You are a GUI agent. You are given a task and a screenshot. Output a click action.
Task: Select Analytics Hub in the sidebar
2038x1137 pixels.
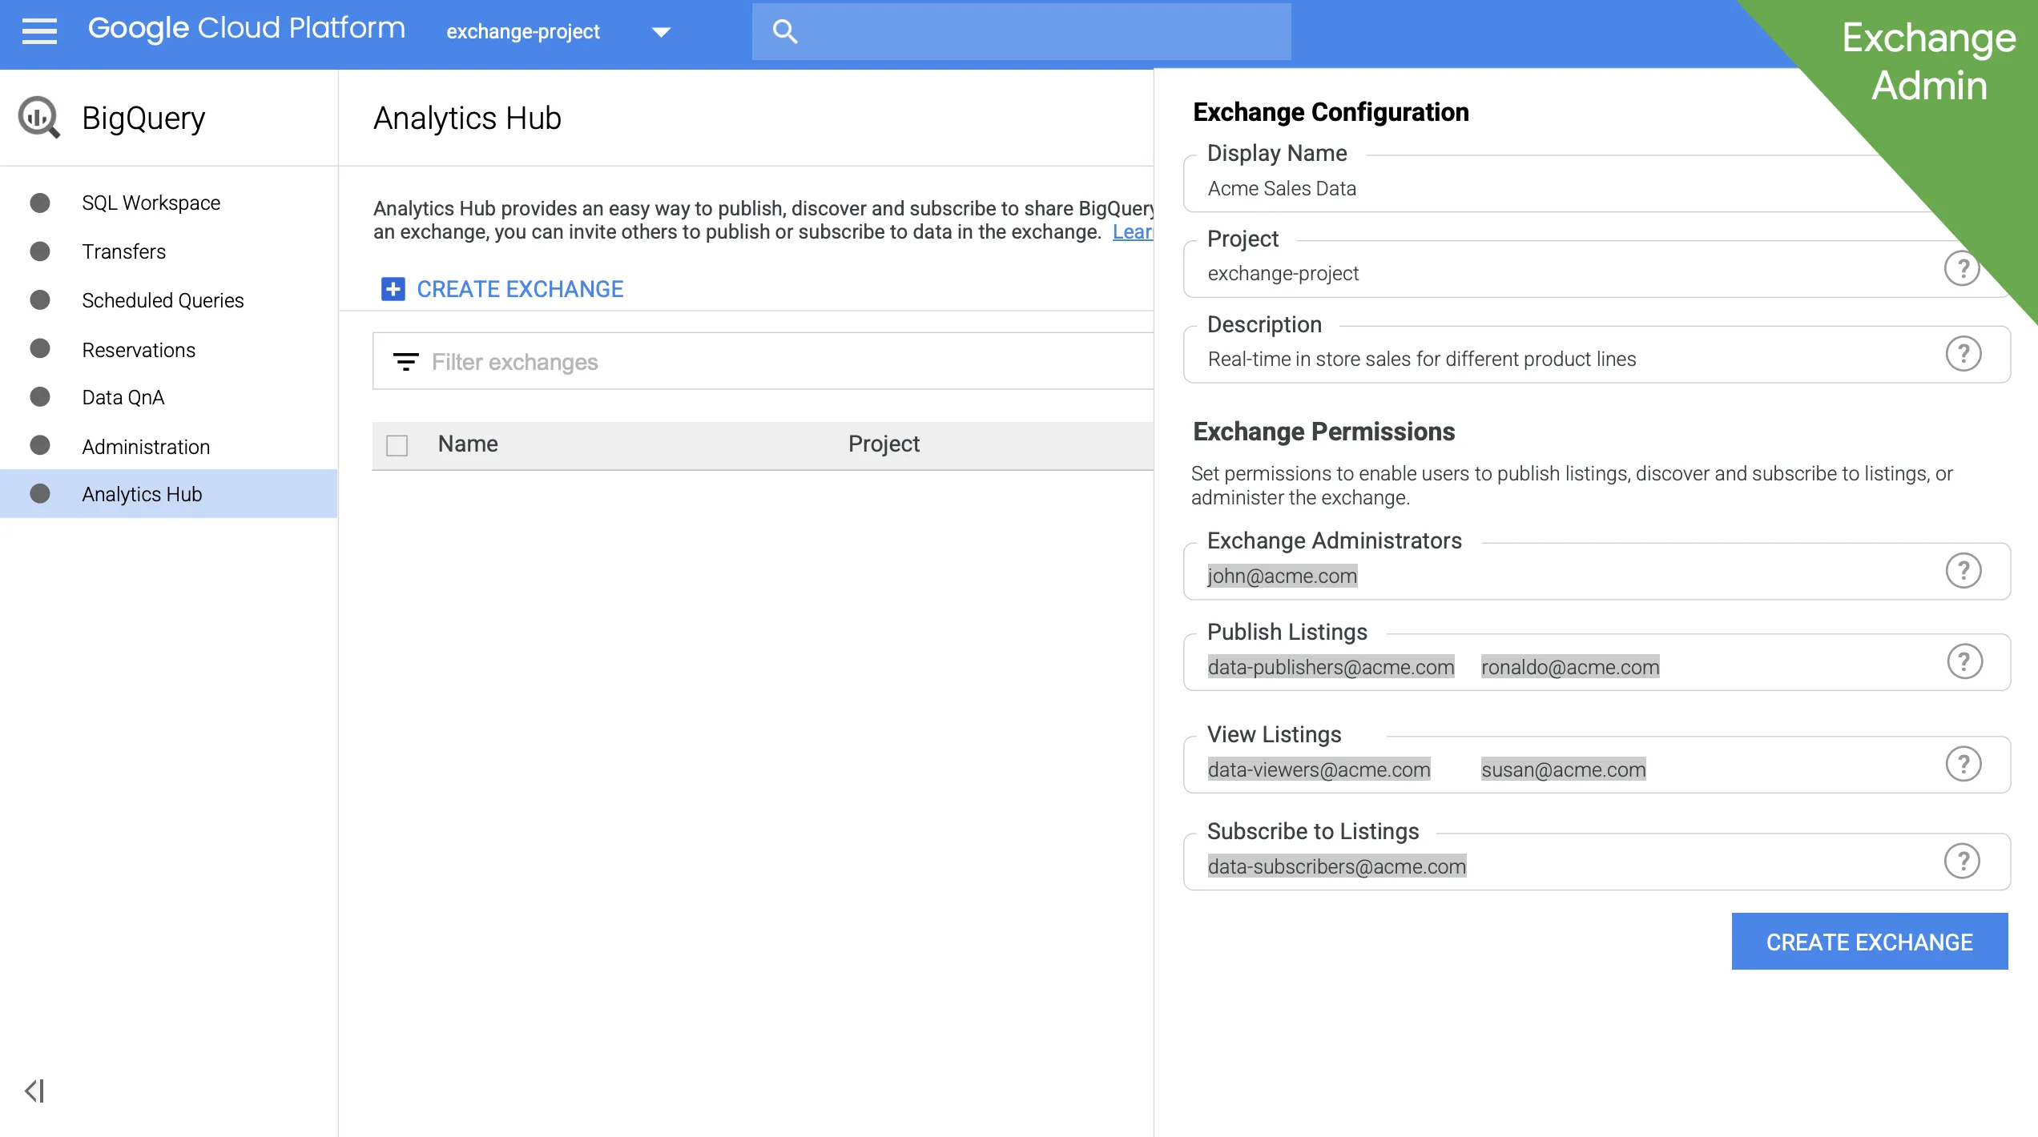168,494
